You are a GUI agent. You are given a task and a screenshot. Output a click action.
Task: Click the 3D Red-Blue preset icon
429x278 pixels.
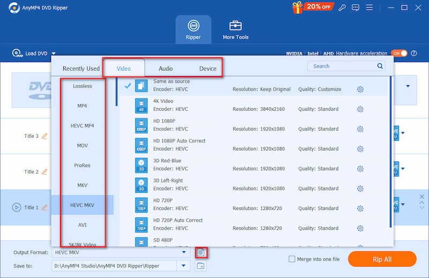(x=141, y=165)
